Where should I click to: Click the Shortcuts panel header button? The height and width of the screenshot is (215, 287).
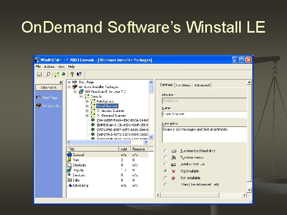click(x=49, y=88)
